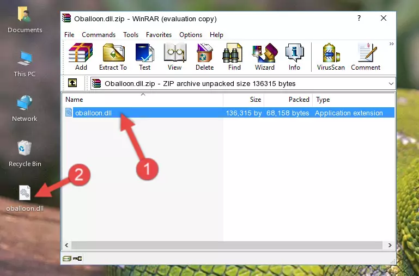Click the right arrow of horizontal scrollbar
The height and width of the screenshot is (276, 419).
pos(390,245)
